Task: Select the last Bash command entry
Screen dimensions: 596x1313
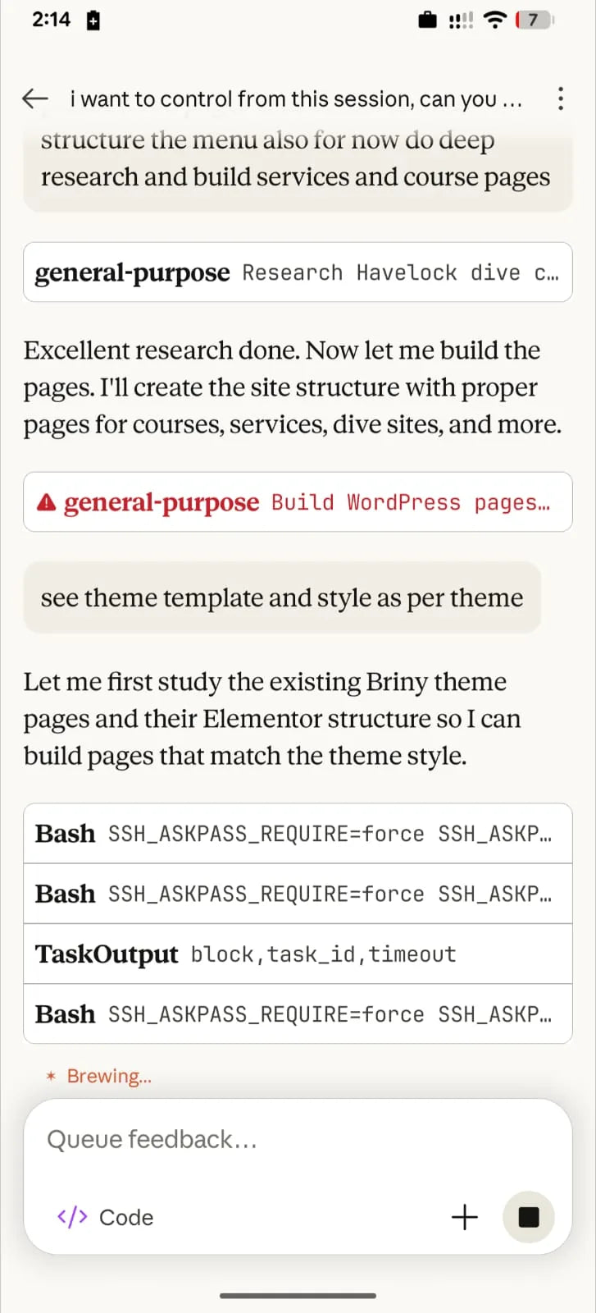Action: (298, 1014)
